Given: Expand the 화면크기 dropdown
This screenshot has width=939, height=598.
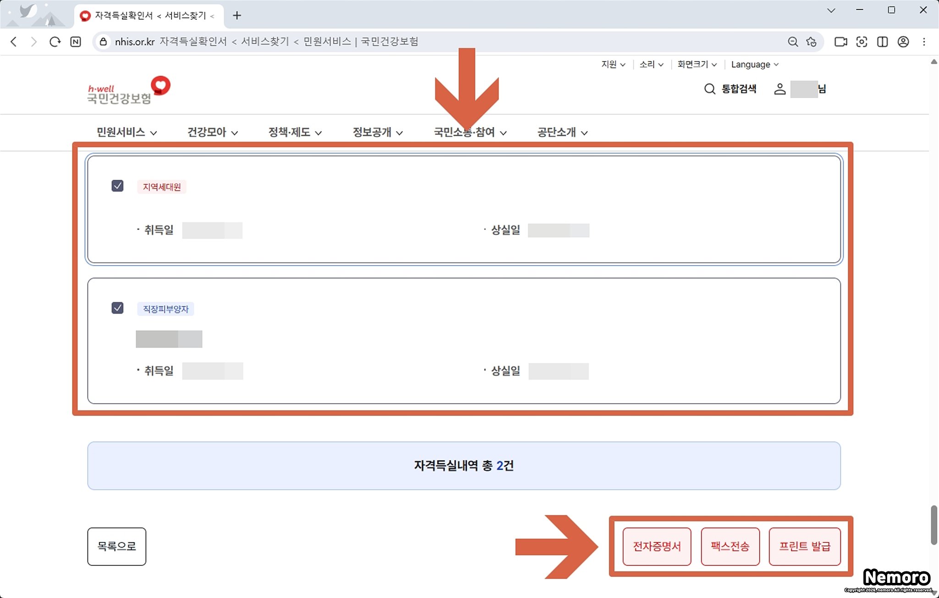Looking at the screenshot, I should (696, 65).
